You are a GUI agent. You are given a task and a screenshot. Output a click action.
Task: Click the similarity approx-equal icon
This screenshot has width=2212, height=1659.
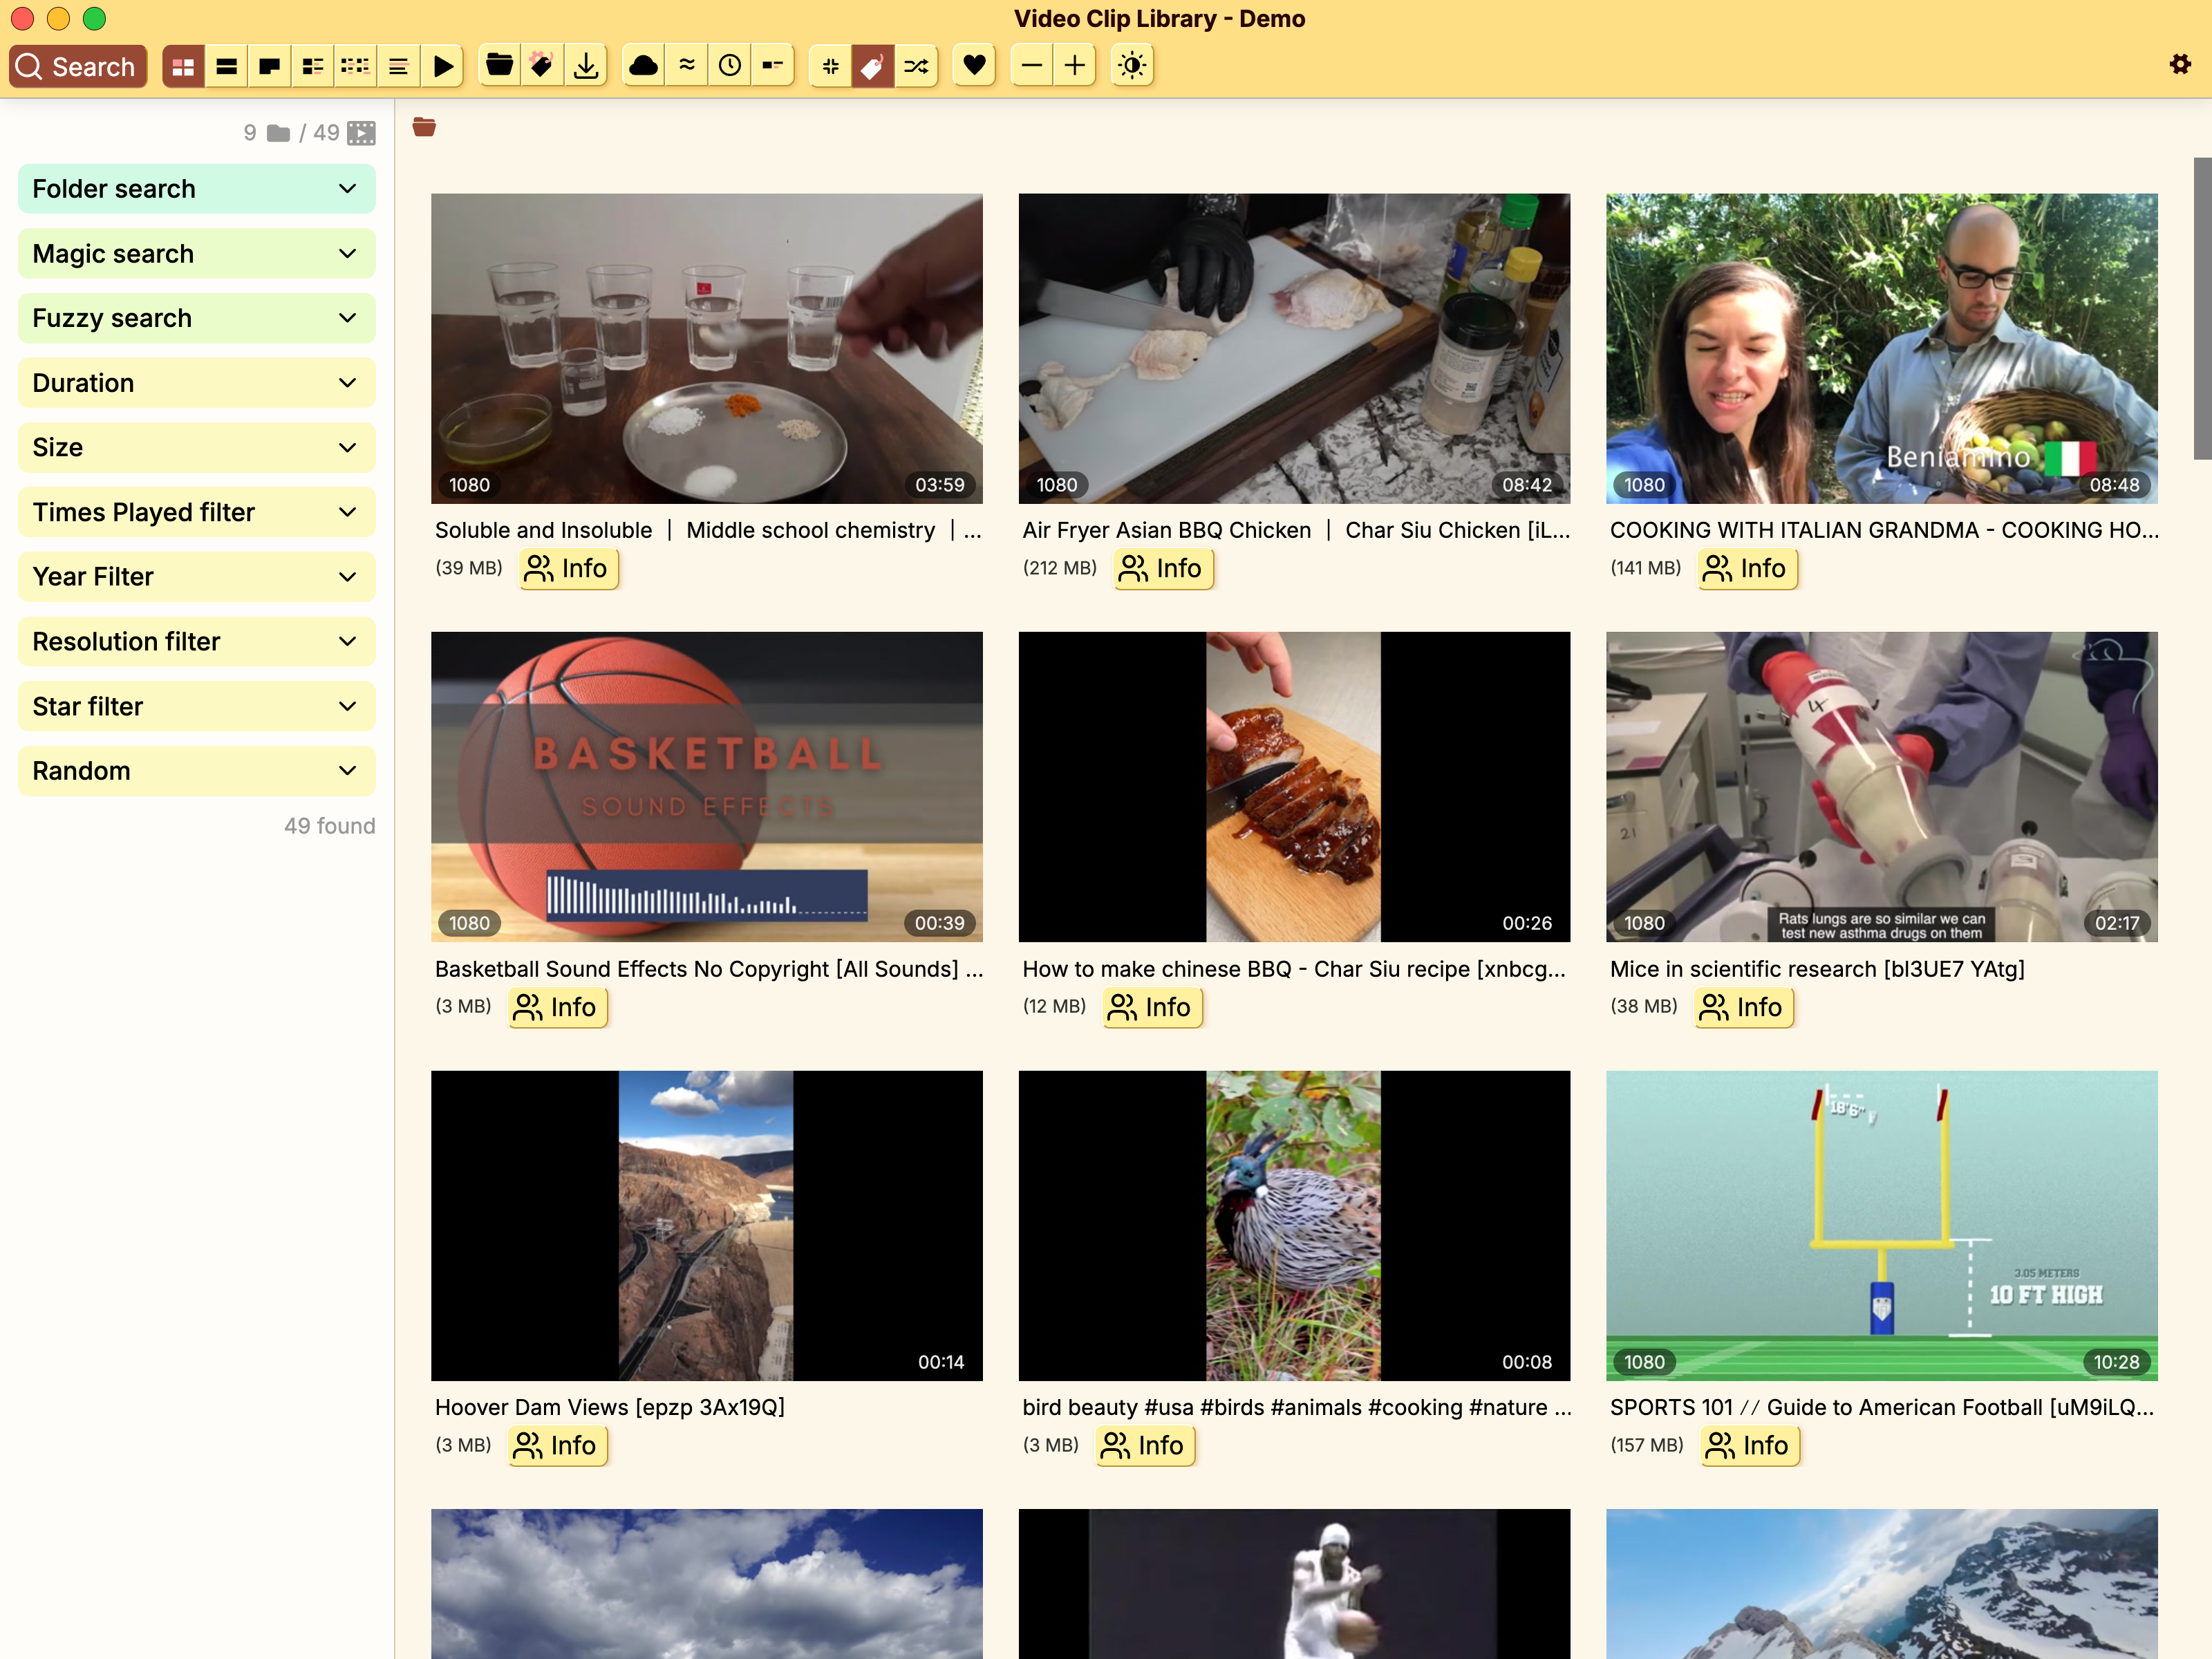coord(687,66)
